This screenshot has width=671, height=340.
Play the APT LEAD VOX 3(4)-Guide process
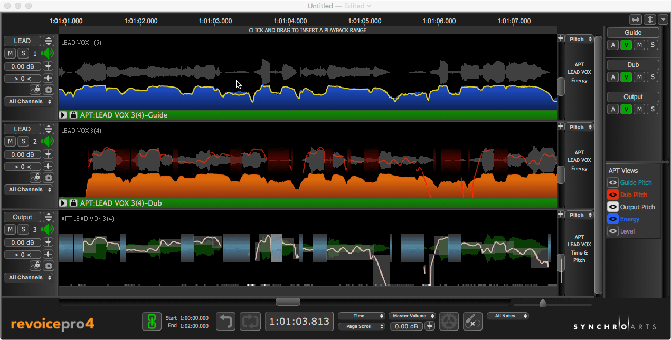(x=63, y=115)
